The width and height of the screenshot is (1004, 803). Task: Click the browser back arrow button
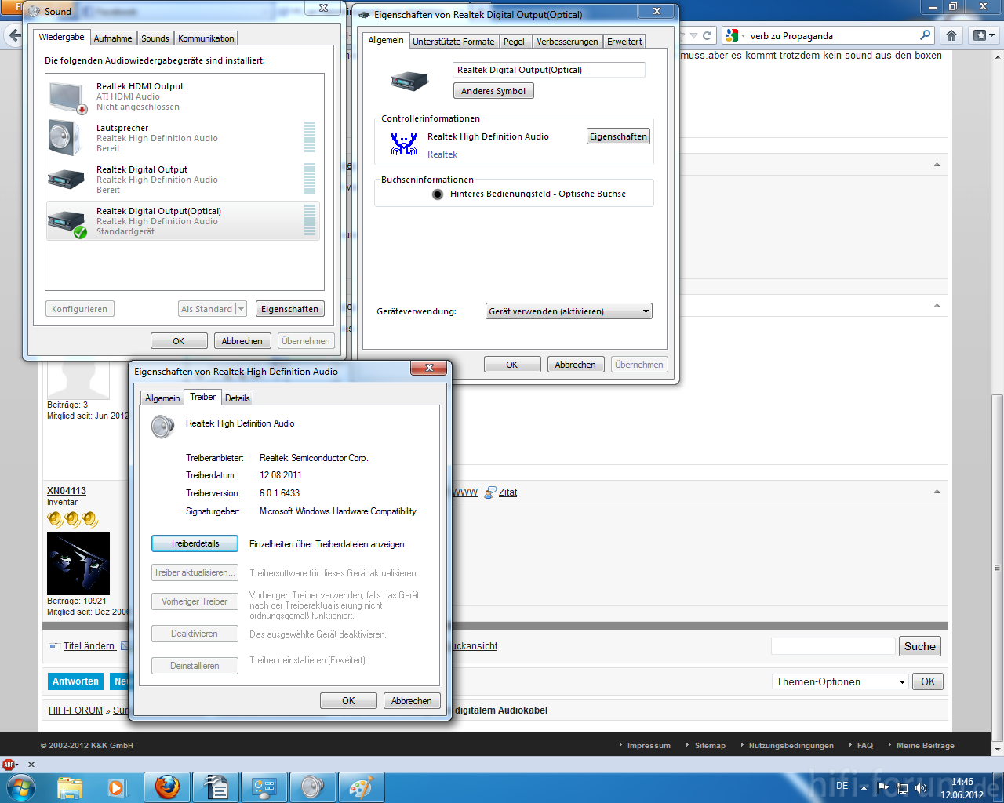[14, 35]
